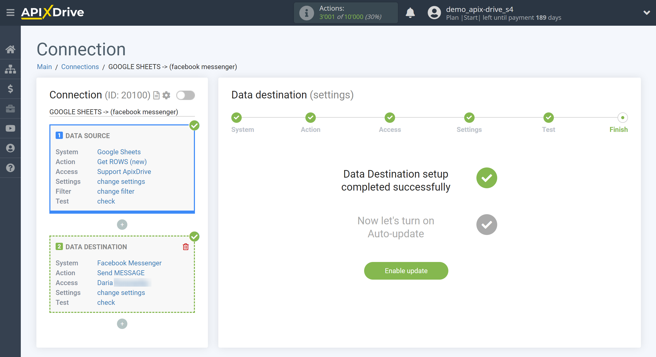The height and width of the screenshot is (357, 656).
Task: Click the Main breadcrumb link
Action: point(44,67)
